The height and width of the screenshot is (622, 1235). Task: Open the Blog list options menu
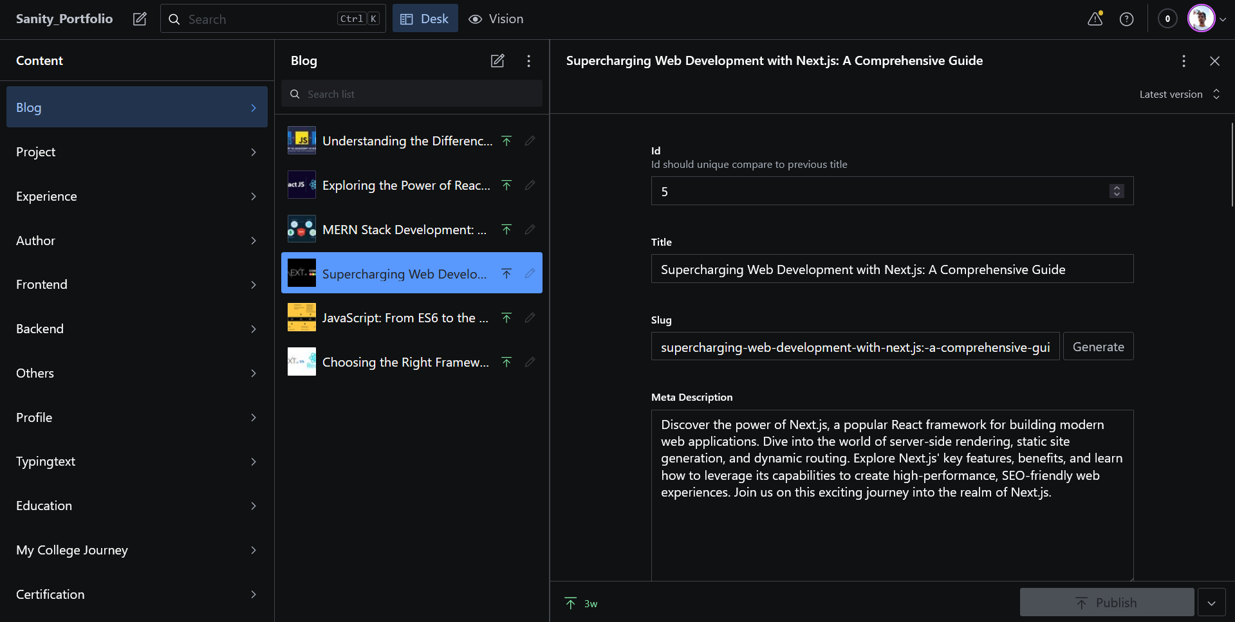click(x=528, y=60)
